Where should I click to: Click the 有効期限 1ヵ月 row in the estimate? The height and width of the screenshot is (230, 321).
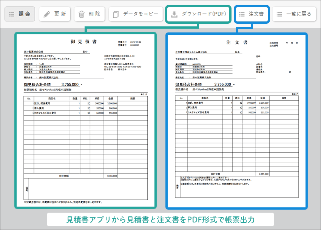tap(52, 64)
